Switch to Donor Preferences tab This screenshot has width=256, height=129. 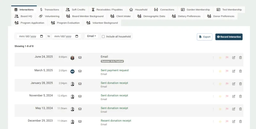point(220,16)
